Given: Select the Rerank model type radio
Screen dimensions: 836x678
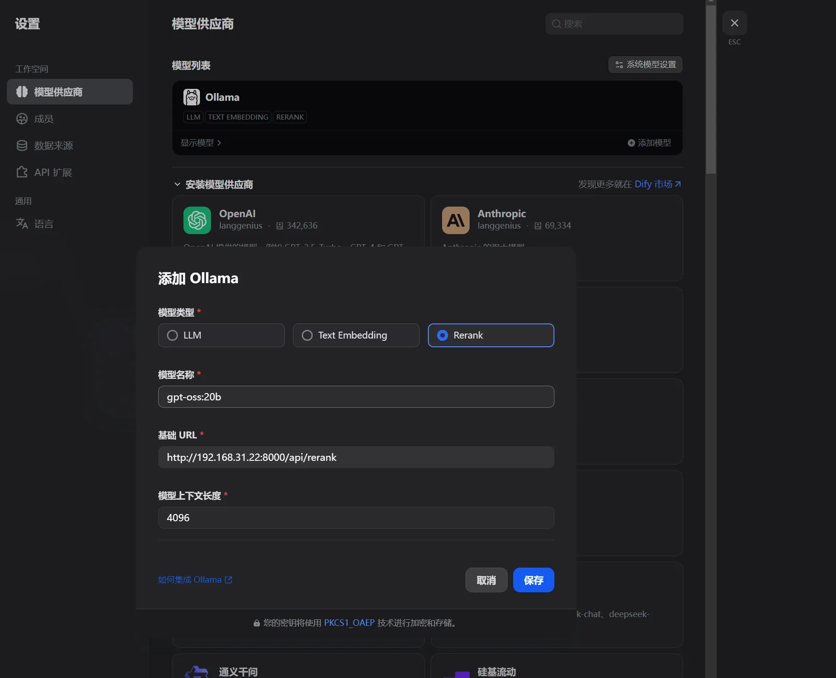Looking at the screenshot, I should click(x=443, y=335).
